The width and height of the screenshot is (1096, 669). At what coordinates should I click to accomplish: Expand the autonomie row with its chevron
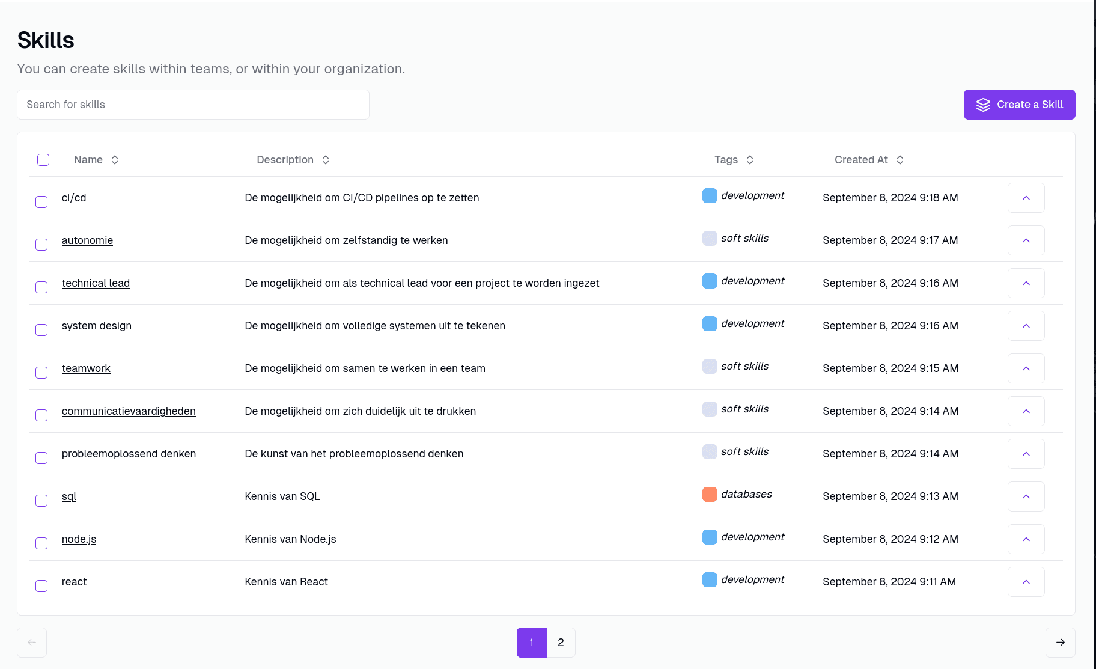pyautogui.click(x=1026, y=240)
